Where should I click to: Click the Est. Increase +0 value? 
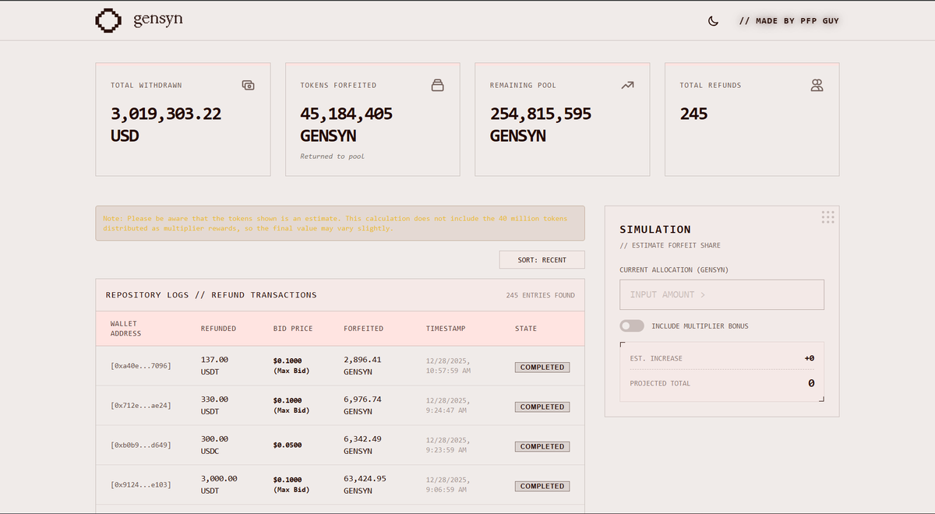(x=810, y=358)
